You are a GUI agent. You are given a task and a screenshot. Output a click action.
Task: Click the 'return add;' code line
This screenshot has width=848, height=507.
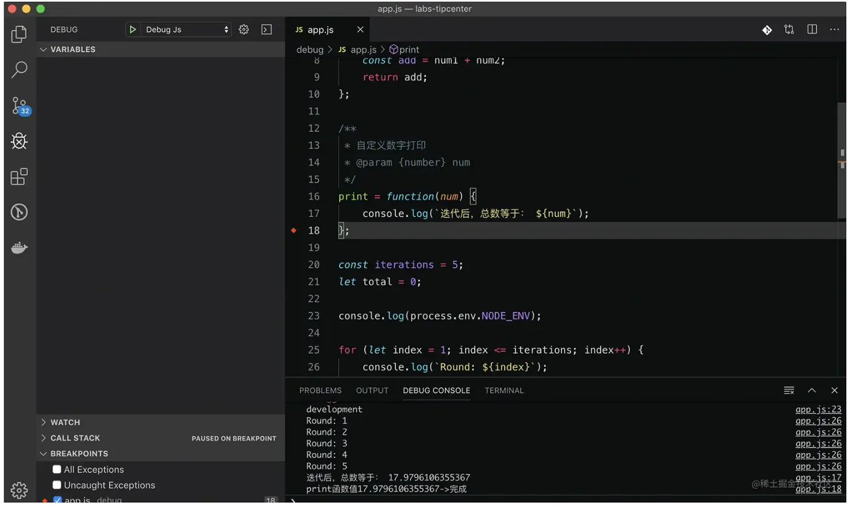click(x=395, y=77)
